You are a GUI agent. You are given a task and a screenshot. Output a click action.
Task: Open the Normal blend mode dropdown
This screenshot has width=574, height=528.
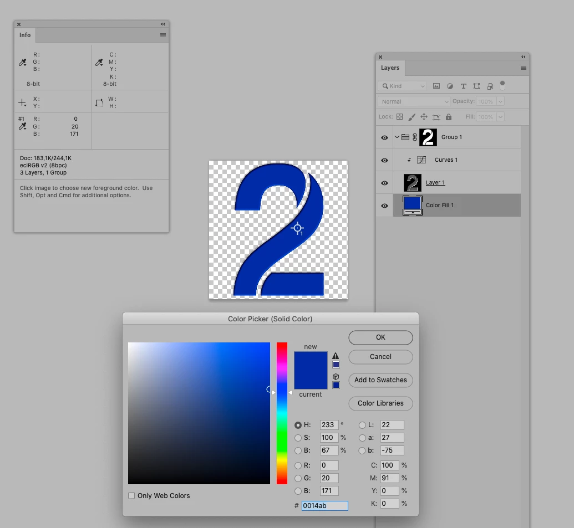pos(414,101)
